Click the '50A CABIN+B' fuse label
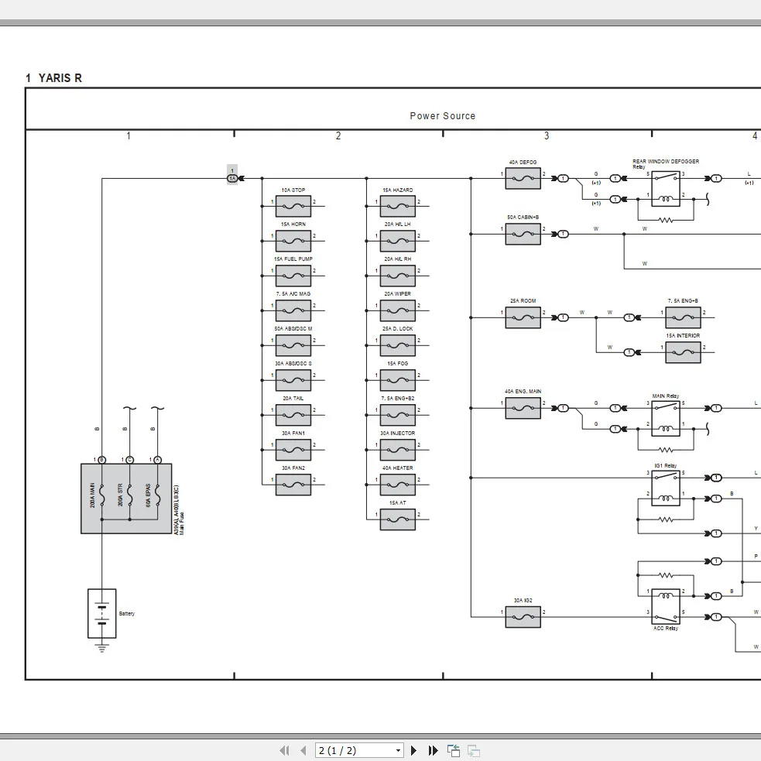Screen dimensions: 761x761 point(523,218)
